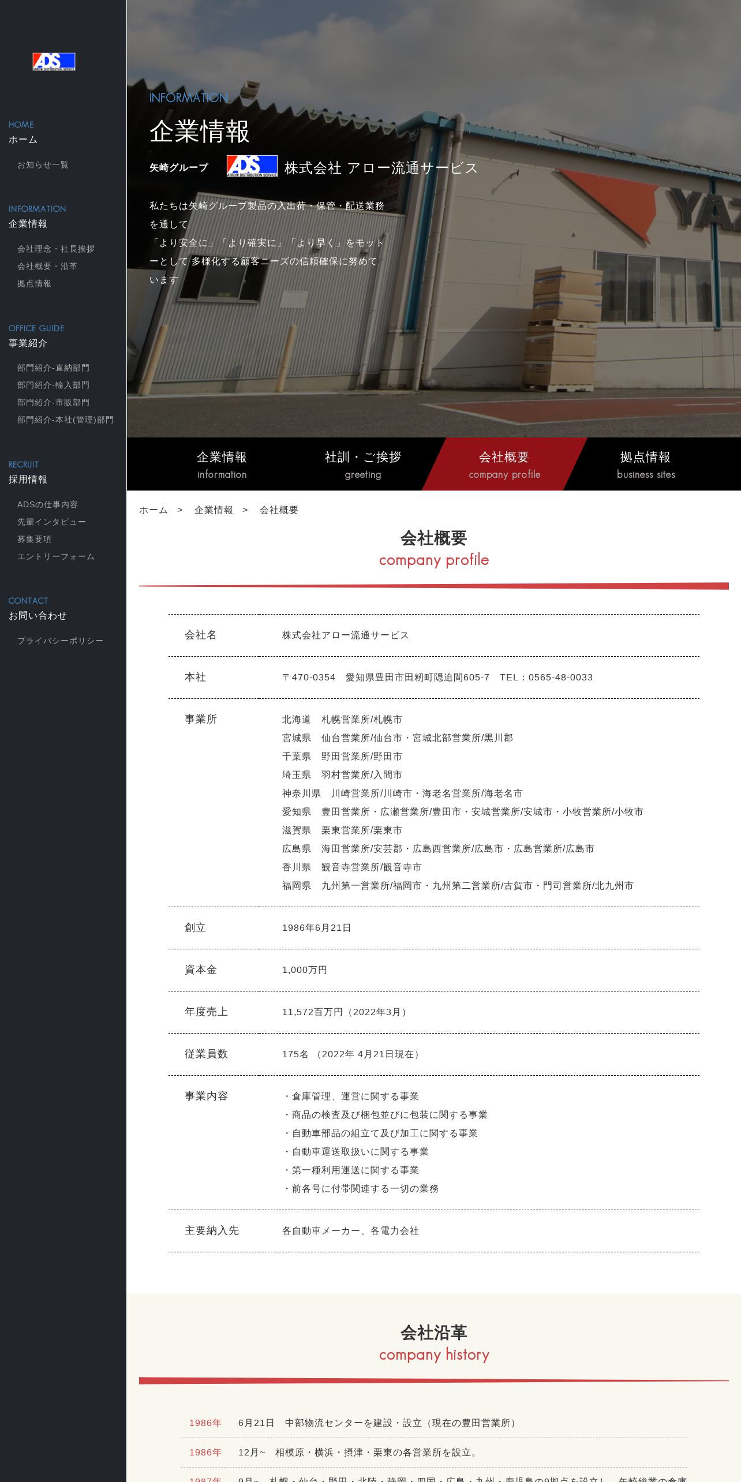Image resolution: width=741 pixels, height=1482 pixels.
Task: Click the history row 中部物流センターを建設・設立
Action: [x=434, y=1423]
